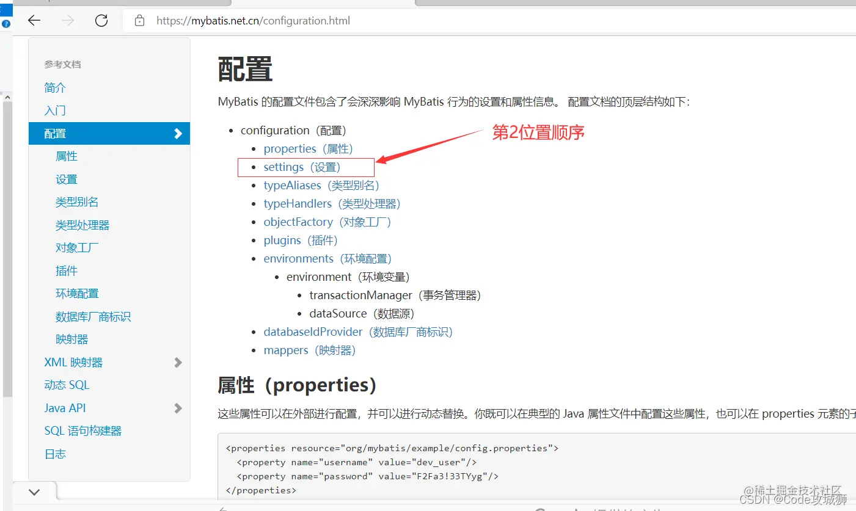Open SQL 语句构建器 sidebar item
The width and height of the screenshot is (856, 511).
(83, 431)
